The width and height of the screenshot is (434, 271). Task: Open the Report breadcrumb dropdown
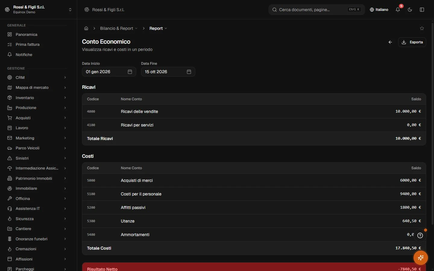click(158, 28)
